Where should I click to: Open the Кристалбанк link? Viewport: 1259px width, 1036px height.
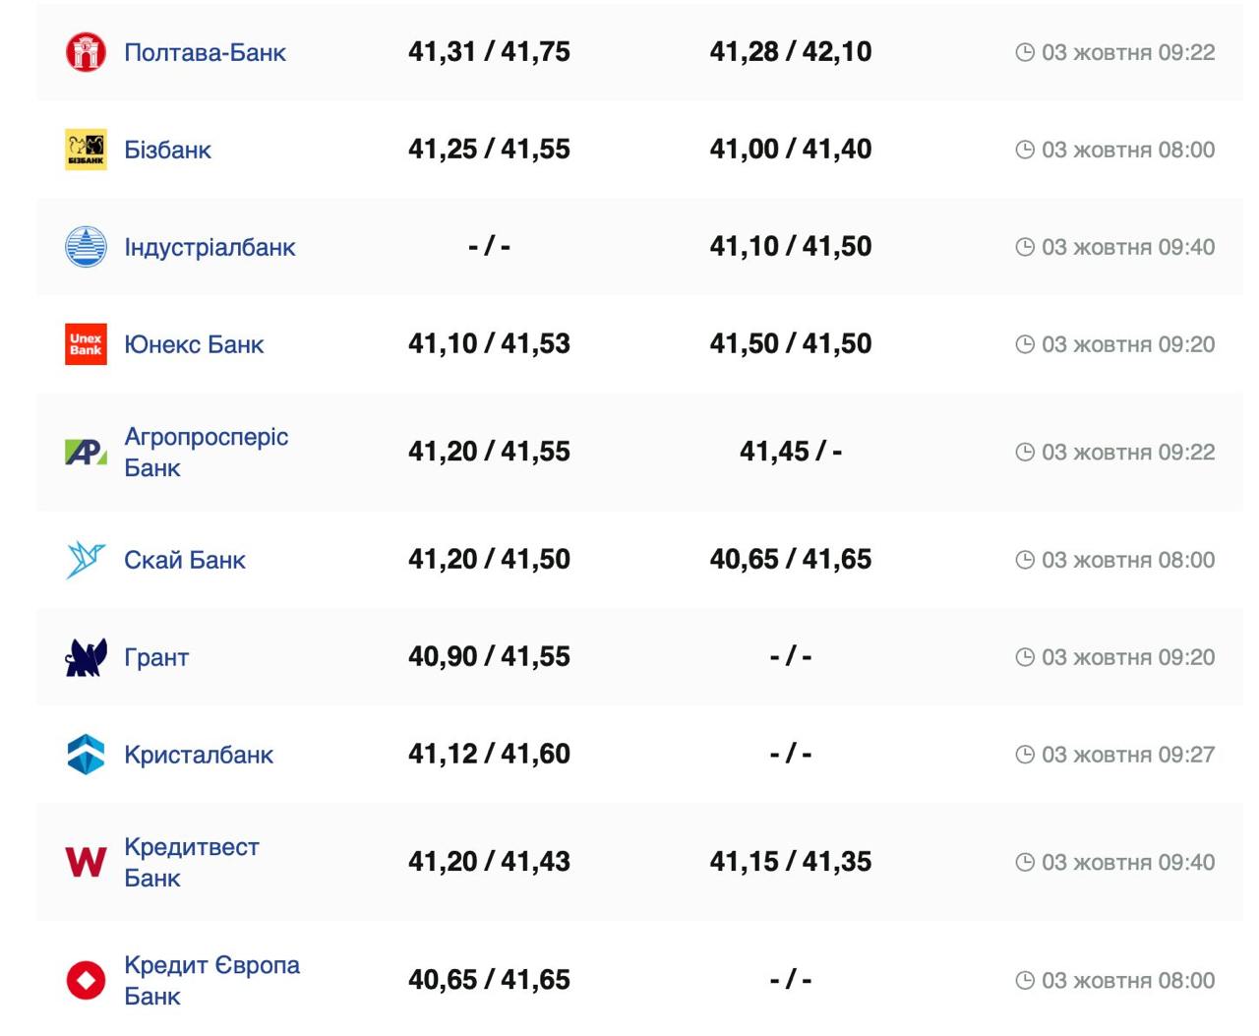pos(199,755)
